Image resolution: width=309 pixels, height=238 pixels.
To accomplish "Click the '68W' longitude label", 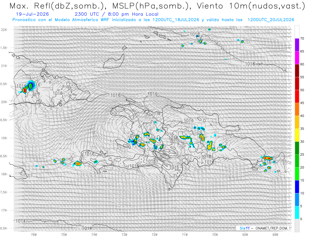I will [275, 234].
